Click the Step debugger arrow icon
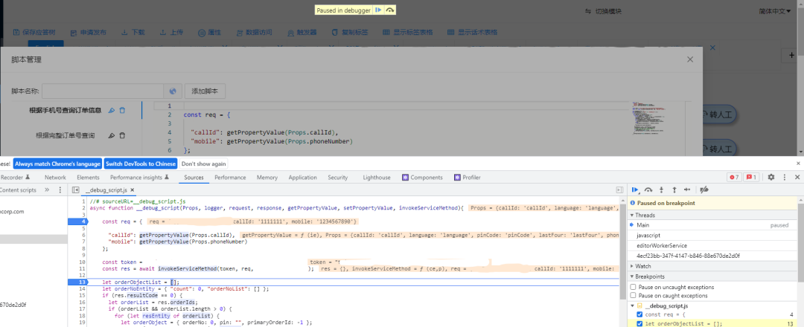The width and height of the screenshot is (804, 327). click(687, 190)
